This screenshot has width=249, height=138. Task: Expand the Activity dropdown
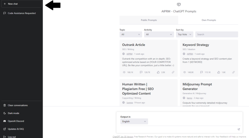(159, 34)
